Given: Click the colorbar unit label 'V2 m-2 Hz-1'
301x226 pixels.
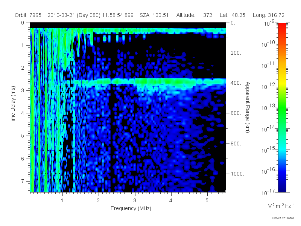Looking at the screenshot, I should (x=281, y=206).
